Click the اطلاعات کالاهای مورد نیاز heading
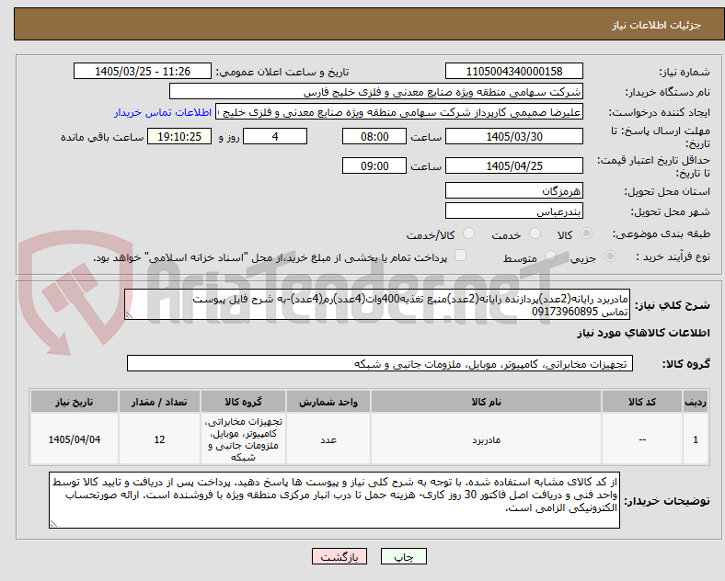The width and height of the screenshot is (725, 581). 643,333
